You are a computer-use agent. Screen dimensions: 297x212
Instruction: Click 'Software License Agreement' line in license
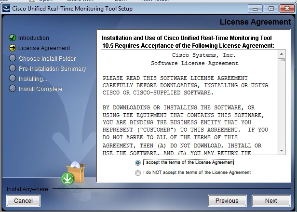click(x=195, y=63)
